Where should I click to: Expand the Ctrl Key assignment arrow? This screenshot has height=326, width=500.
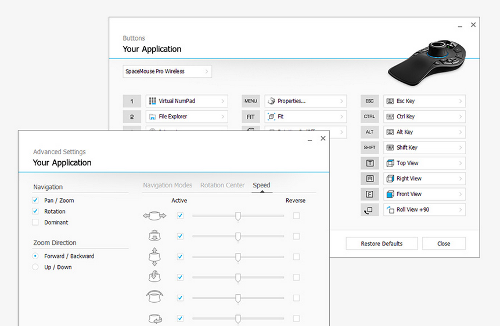click(x=461, y=117)
